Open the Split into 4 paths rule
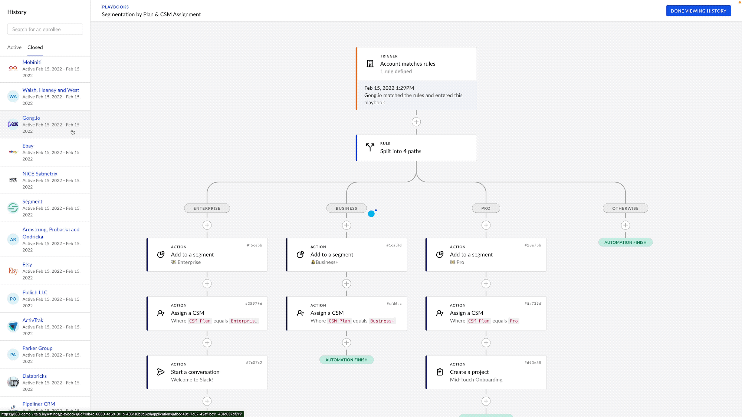The width and height of the screenshot is (742, 417). [416, 148]
